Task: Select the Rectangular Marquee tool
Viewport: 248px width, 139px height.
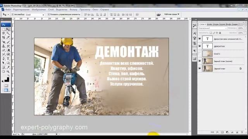Action: pos(3,29)
